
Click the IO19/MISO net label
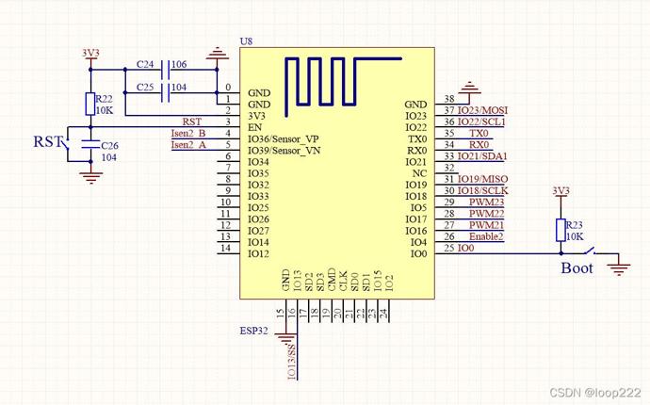pyautogui.click(x=482, y=179)
